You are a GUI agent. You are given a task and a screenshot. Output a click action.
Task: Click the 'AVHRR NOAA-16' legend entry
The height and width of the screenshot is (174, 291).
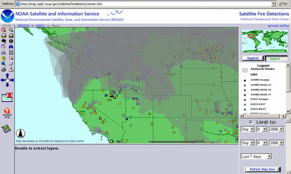point(261,90)
